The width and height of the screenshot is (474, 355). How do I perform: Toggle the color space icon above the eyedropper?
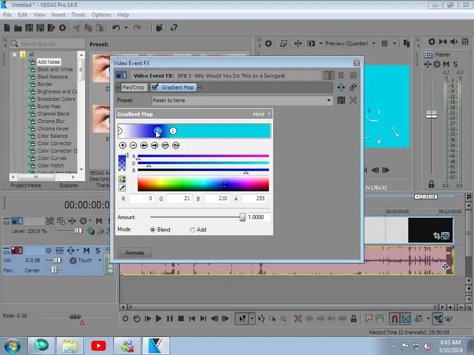[122, 179]
